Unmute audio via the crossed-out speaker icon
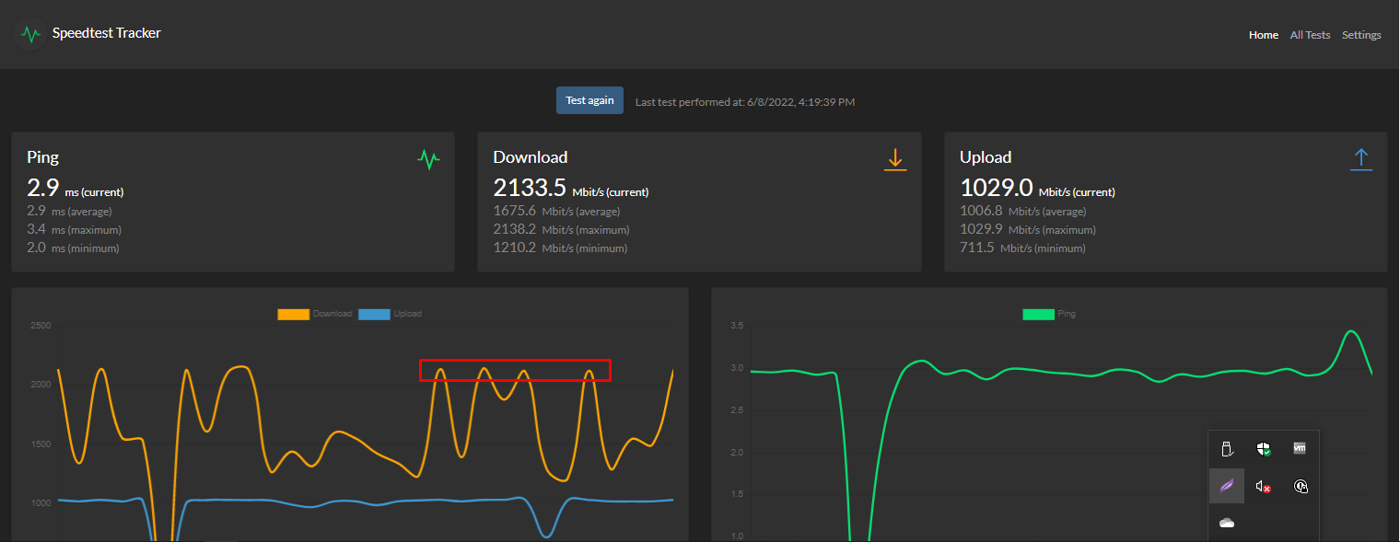 coord(1263,486)
